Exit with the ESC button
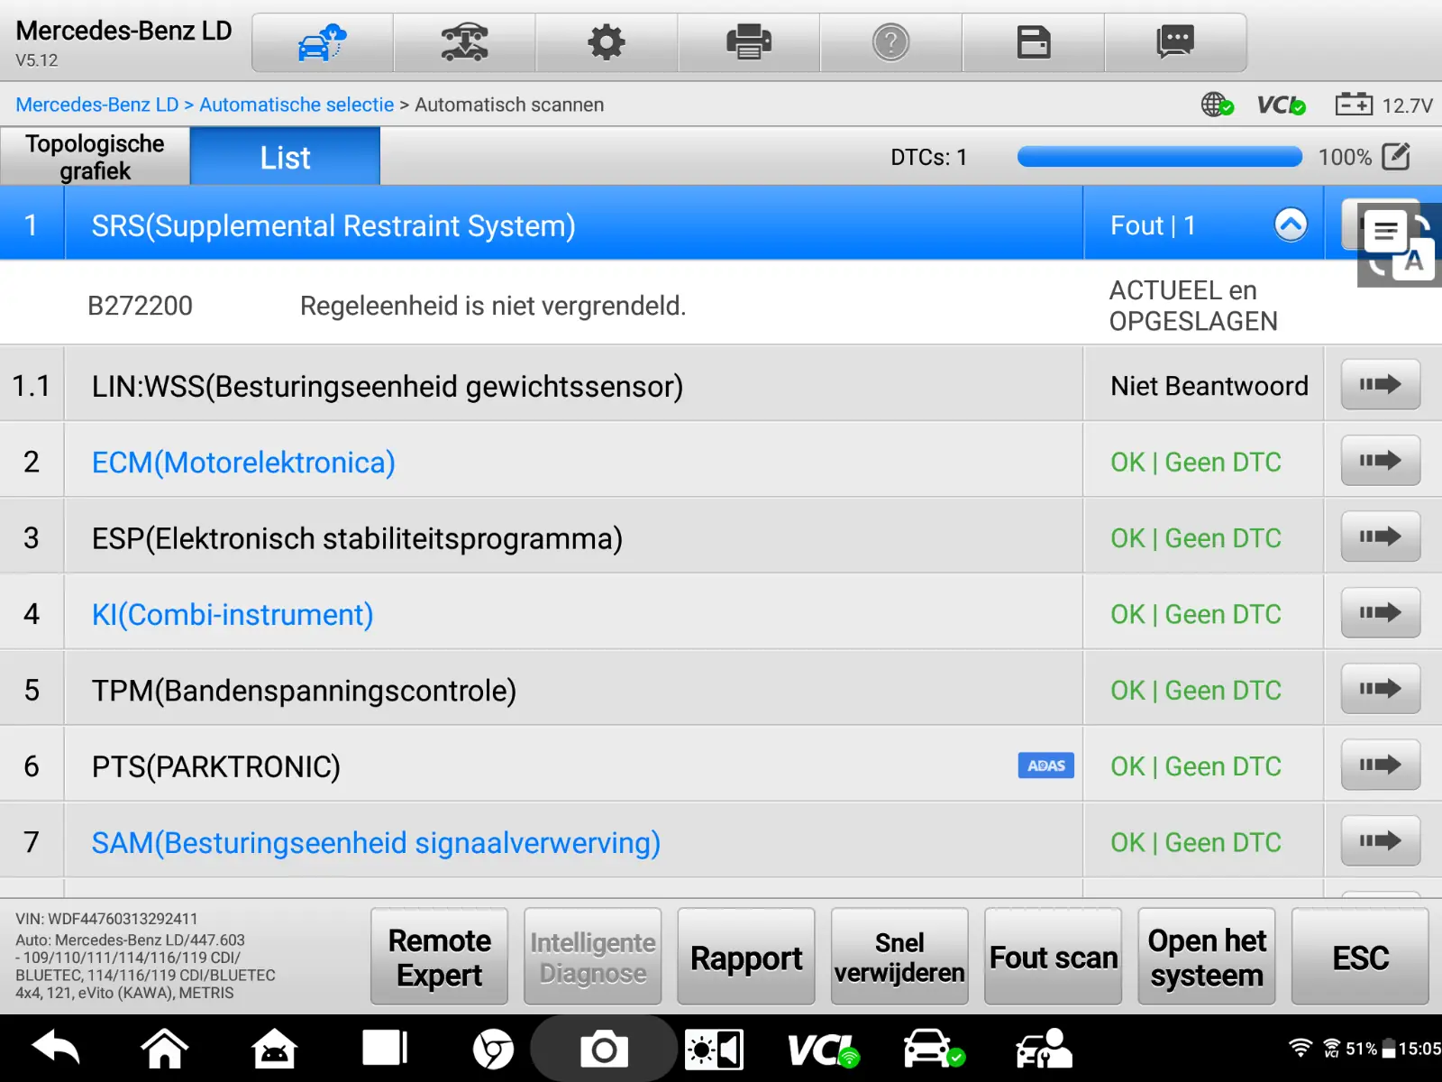 [1361, 957]
